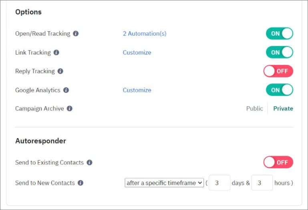The height and width of the screenshot is (210, 308).
Task: Turn on Send to Existing Contacts
Action: 278,162
